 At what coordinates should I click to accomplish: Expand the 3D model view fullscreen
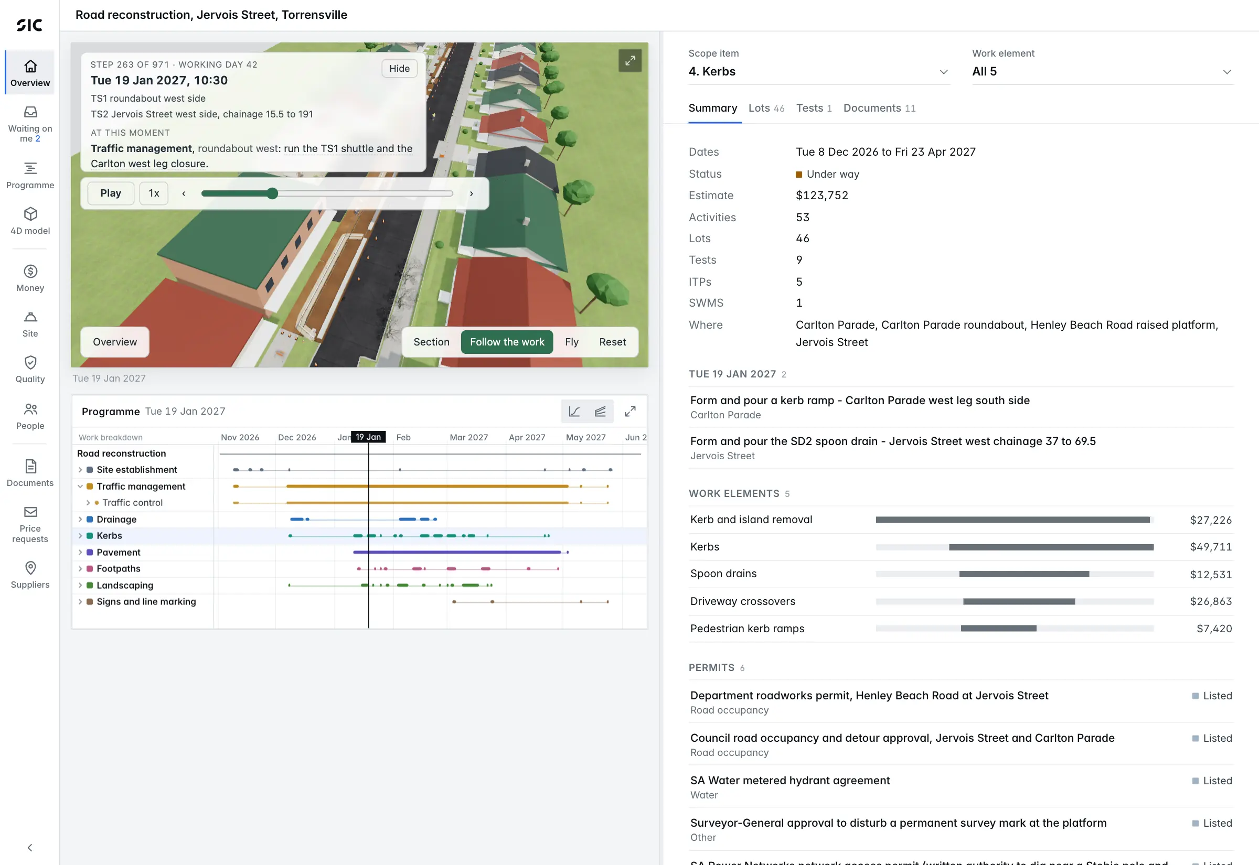[x=630, y=61]
